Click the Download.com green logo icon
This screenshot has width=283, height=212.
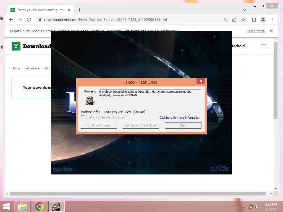click(x=16, y=46)
